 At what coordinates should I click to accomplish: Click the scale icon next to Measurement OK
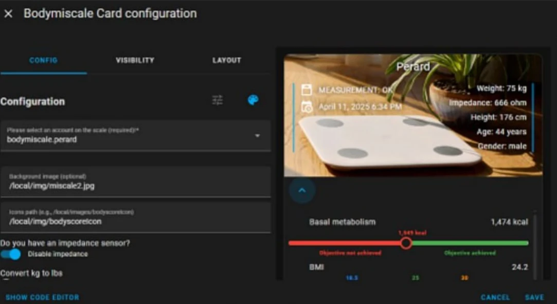(307, 90)
